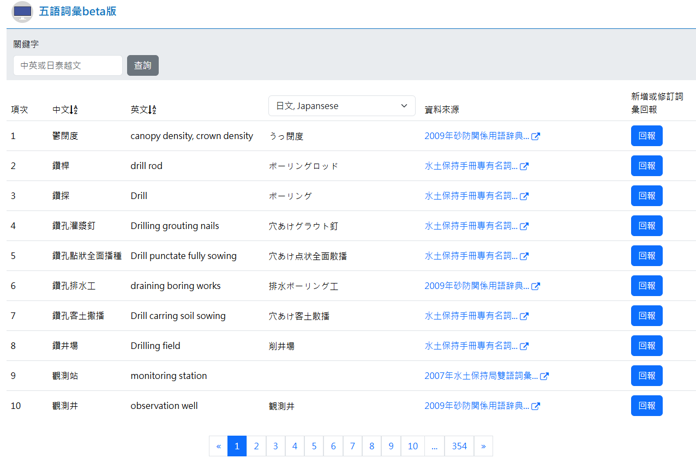Open the external link icon for the monitoring station source
The width and height of the screenshot is (696, 458).
[x=545, y=376]
